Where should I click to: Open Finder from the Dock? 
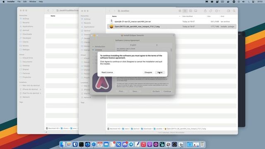pyautogui.click(x=63, y=144)
